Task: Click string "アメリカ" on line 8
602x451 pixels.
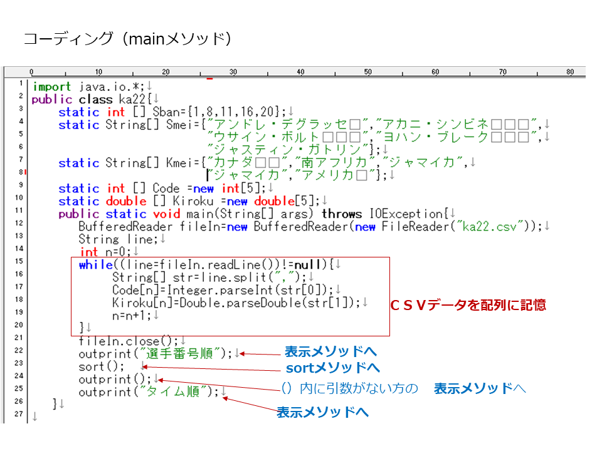Action: [334, 175]
